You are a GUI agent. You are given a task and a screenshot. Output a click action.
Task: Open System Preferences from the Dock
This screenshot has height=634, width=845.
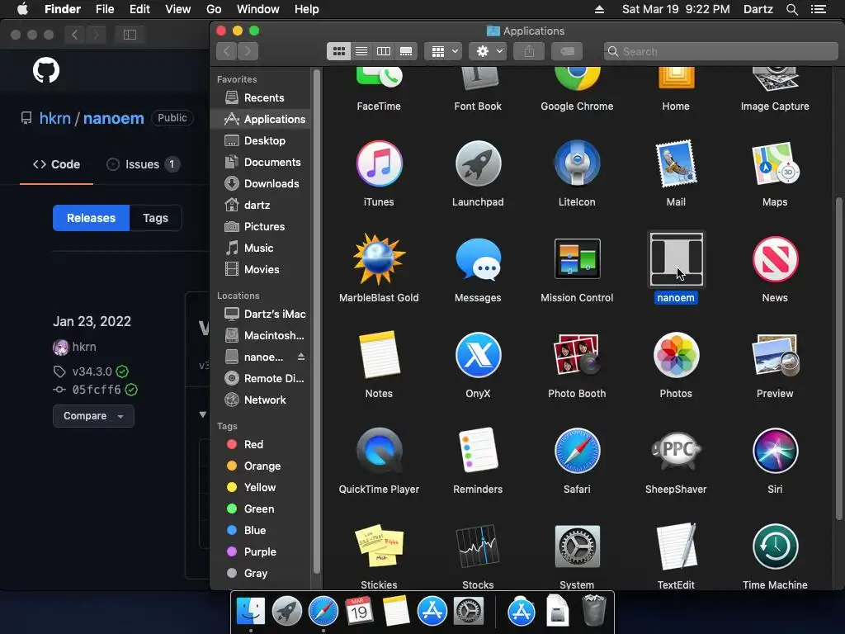pyautogui.click(x=469, y=612)
